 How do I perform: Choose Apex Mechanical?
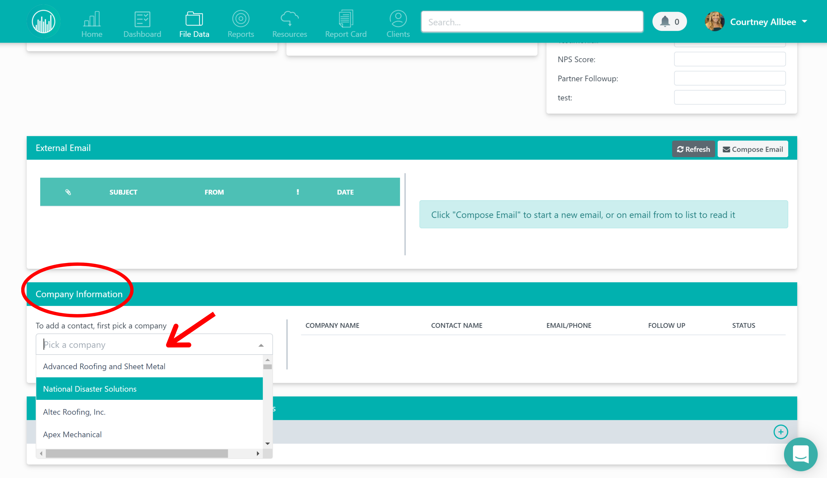click(149, 434)
